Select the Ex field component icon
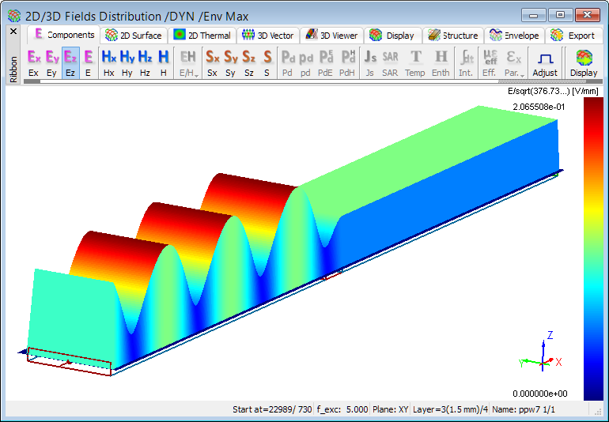 tap(33, 62)
